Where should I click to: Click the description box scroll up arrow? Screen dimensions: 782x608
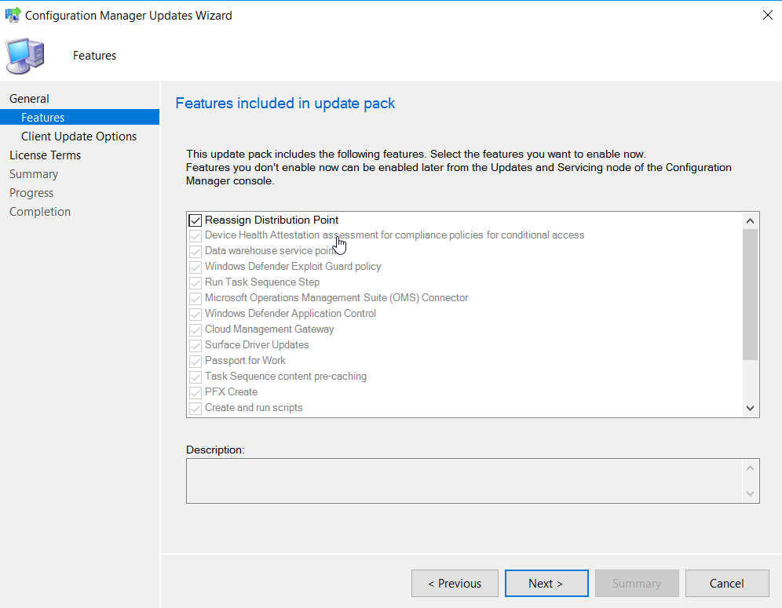click(x=750, y=468)
